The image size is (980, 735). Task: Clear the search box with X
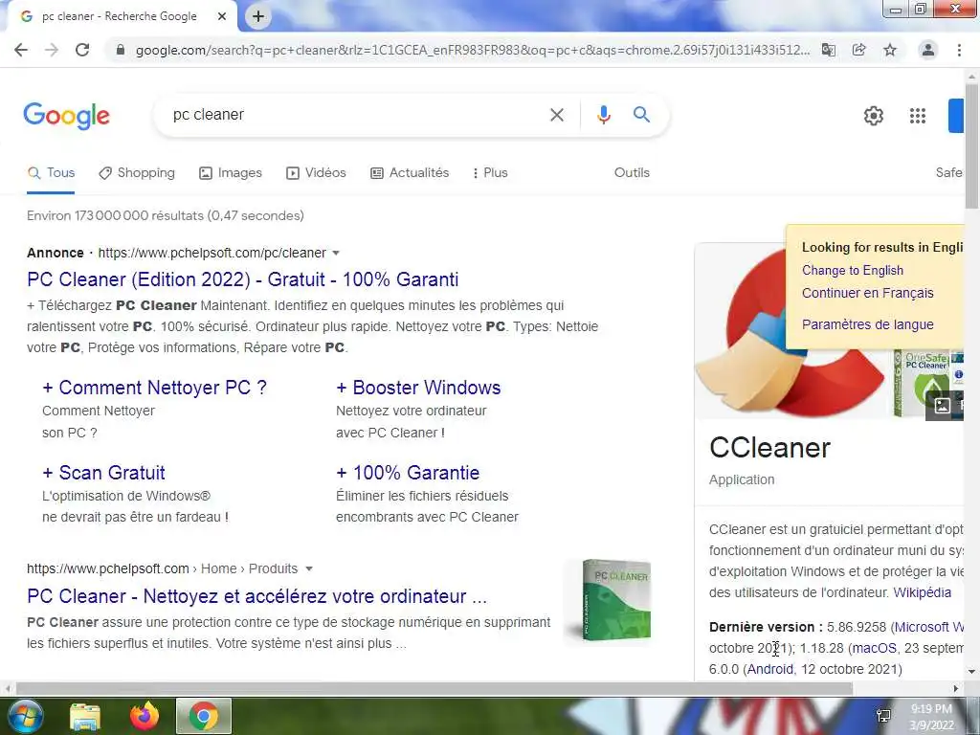pos(557,115)
